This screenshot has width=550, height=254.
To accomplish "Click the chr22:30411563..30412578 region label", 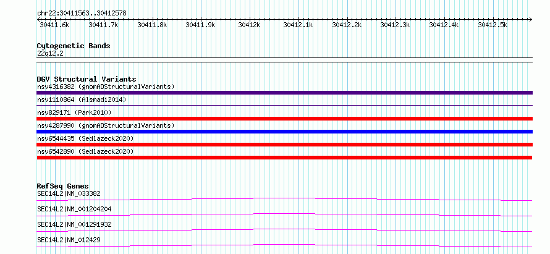I will pos(82,13).
